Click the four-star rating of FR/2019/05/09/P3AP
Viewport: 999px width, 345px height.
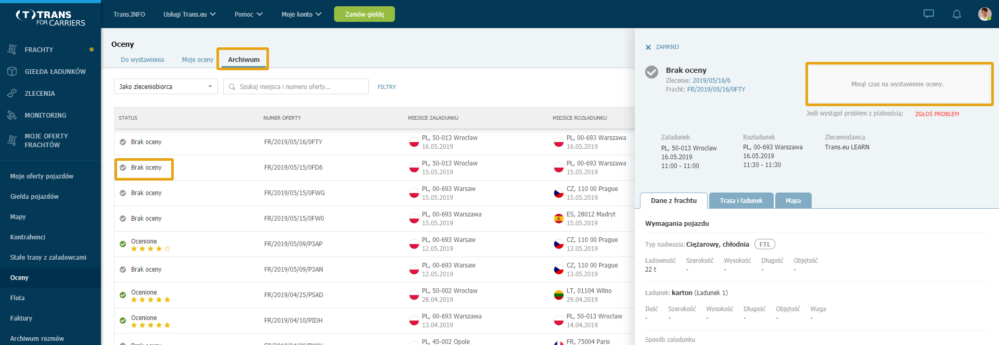(150, 249)
